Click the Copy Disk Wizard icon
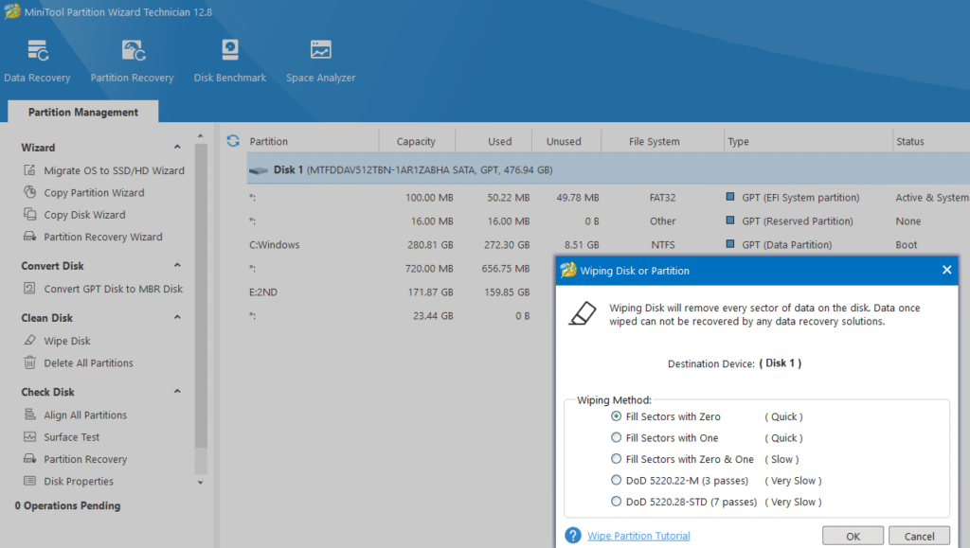 click(x=29, y=215)
